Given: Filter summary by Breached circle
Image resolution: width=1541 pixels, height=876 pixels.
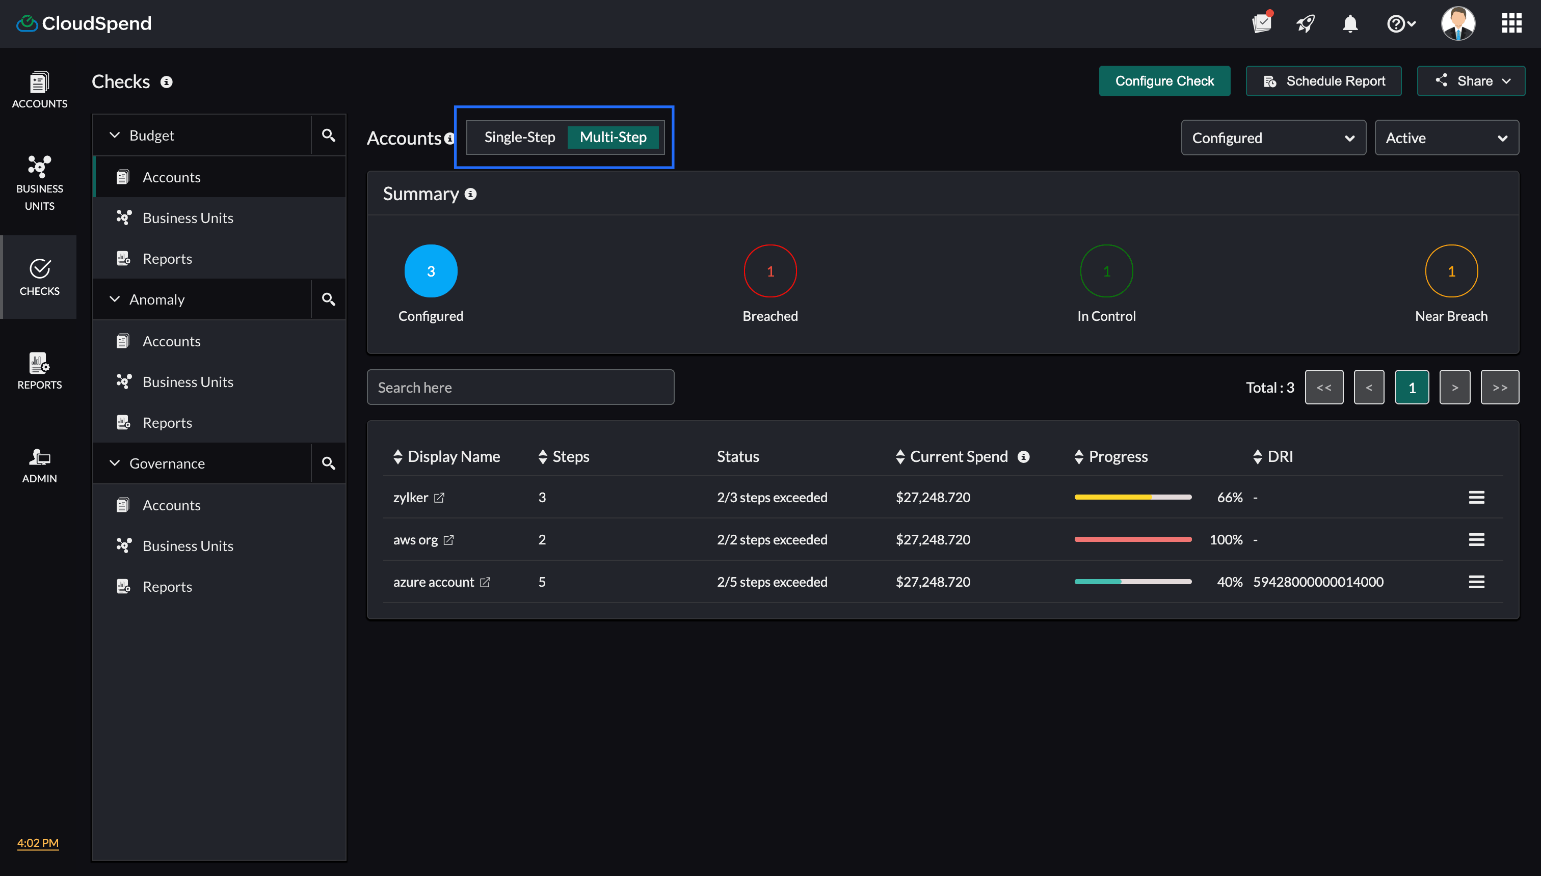Looking at the screenshot, I should coord(770,271).
